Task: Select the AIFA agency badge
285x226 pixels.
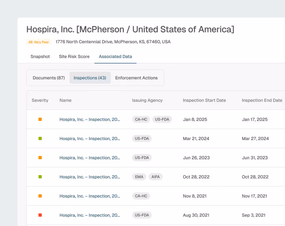Action: 156,177
